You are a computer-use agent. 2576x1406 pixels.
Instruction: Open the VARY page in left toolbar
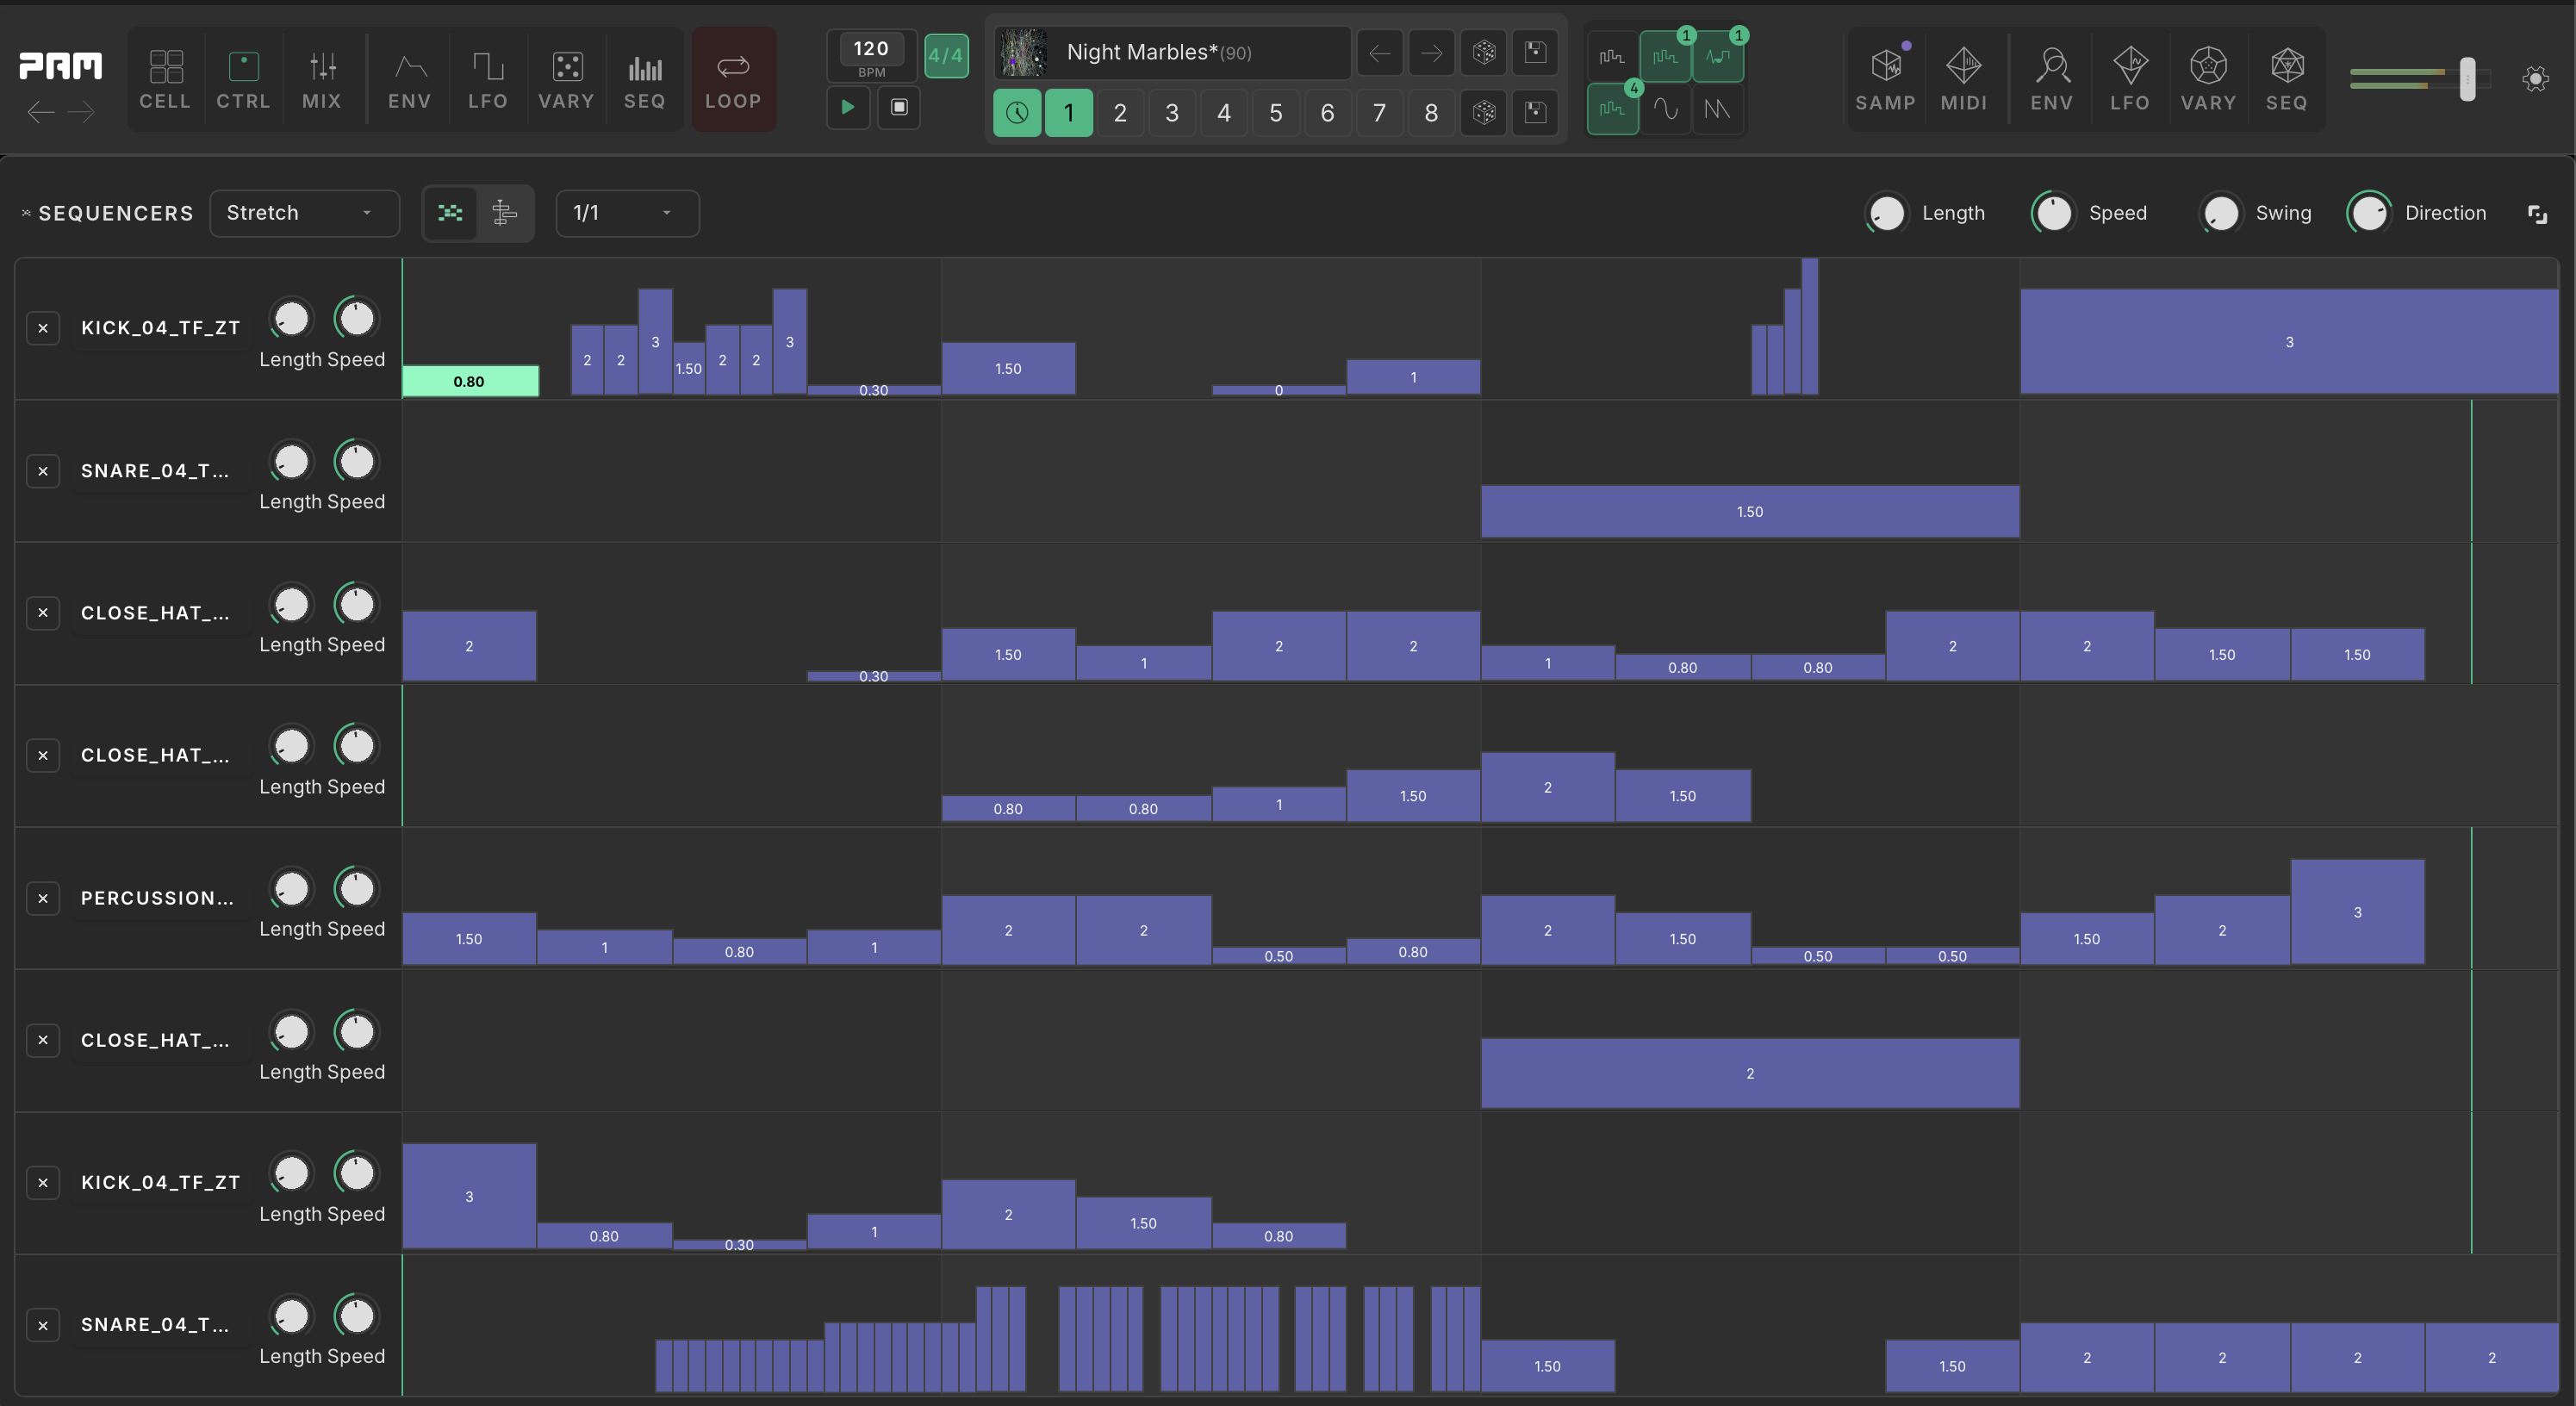566,79
